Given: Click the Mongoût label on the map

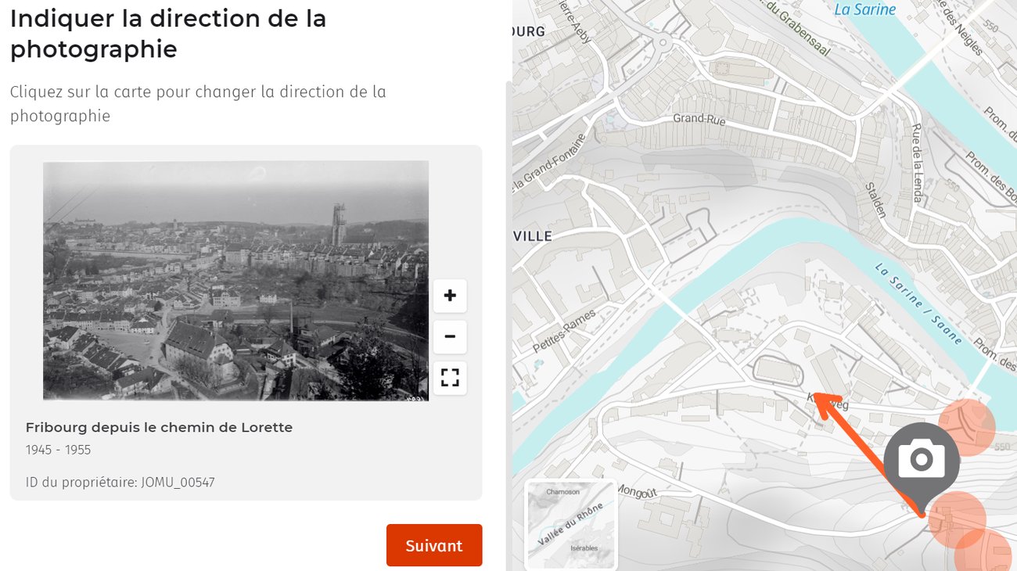Looking at the screenshot, I should (x=635, y=491).
